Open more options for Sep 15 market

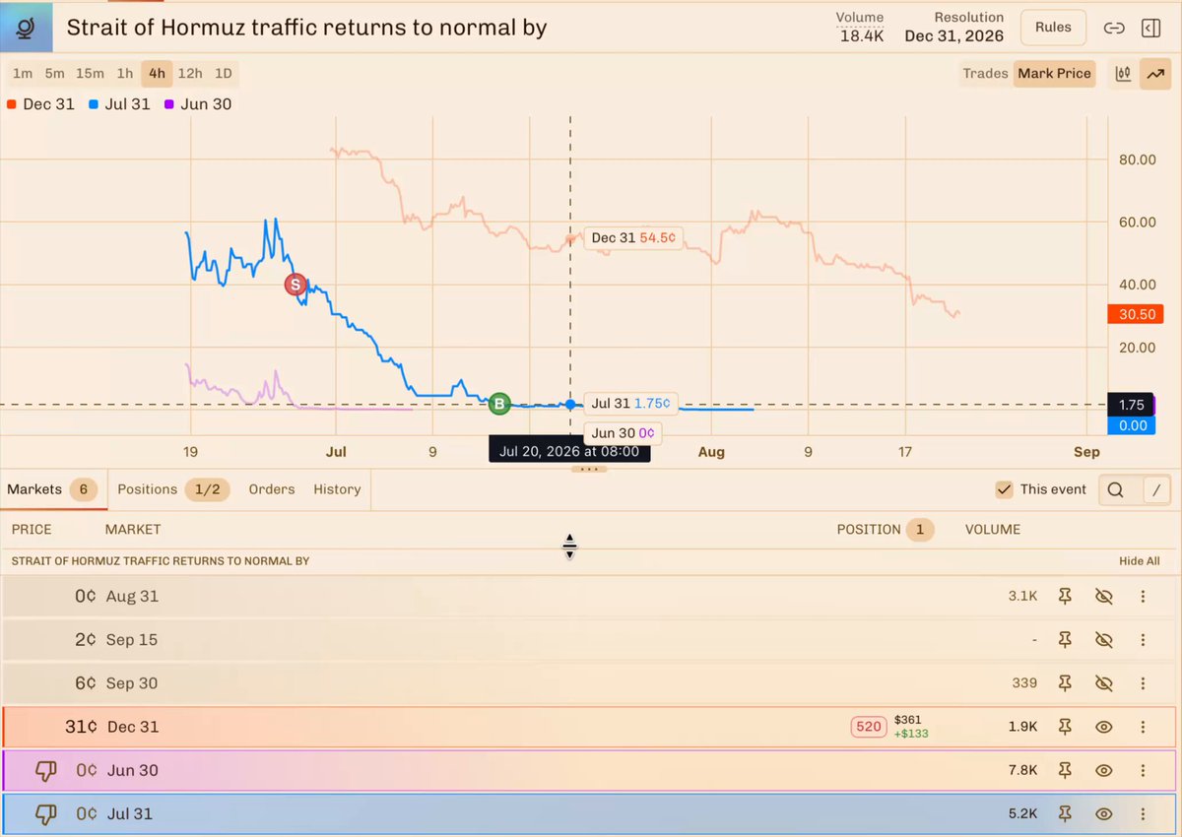click(1143, 640)
